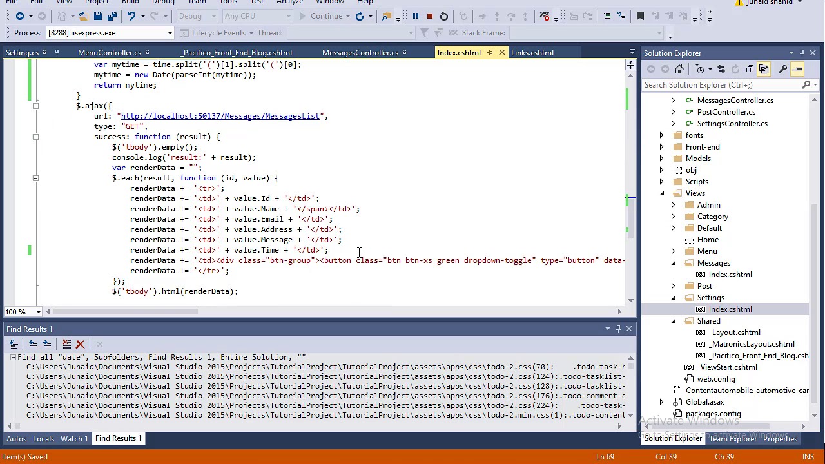Click the breakpoints disable icon
This screenshot has width=825, height=464.
[x=545, y=16]
